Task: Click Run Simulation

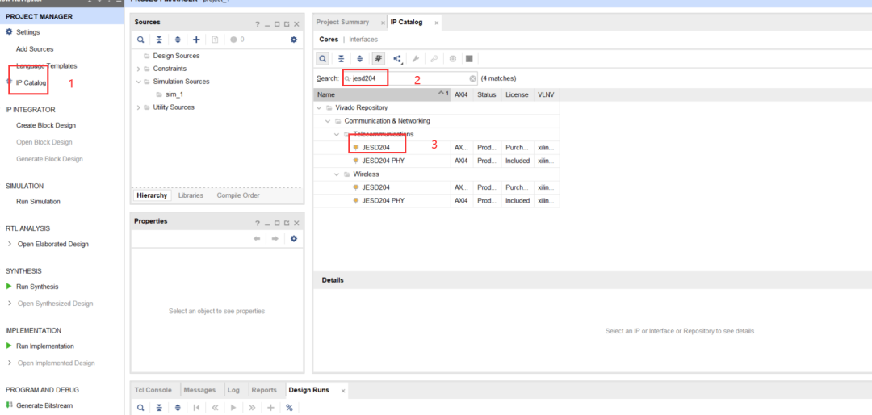Action: click(39, 201)
